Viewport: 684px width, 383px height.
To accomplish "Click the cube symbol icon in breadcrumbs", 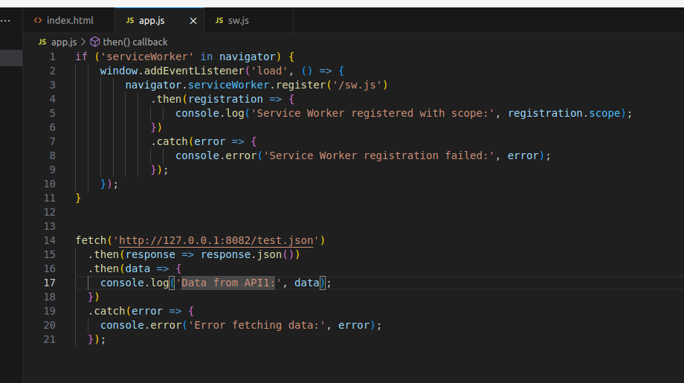I will (95, 42).
